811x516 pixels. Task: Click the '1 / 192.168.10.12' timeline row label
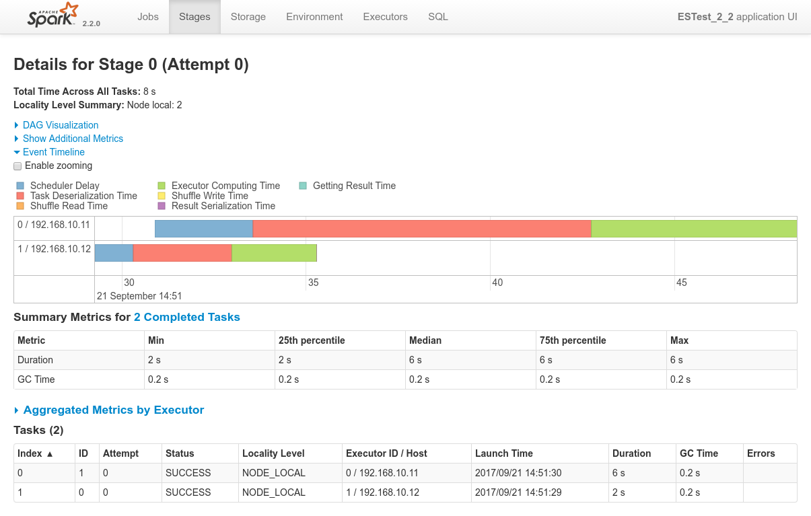pos(54,249)
